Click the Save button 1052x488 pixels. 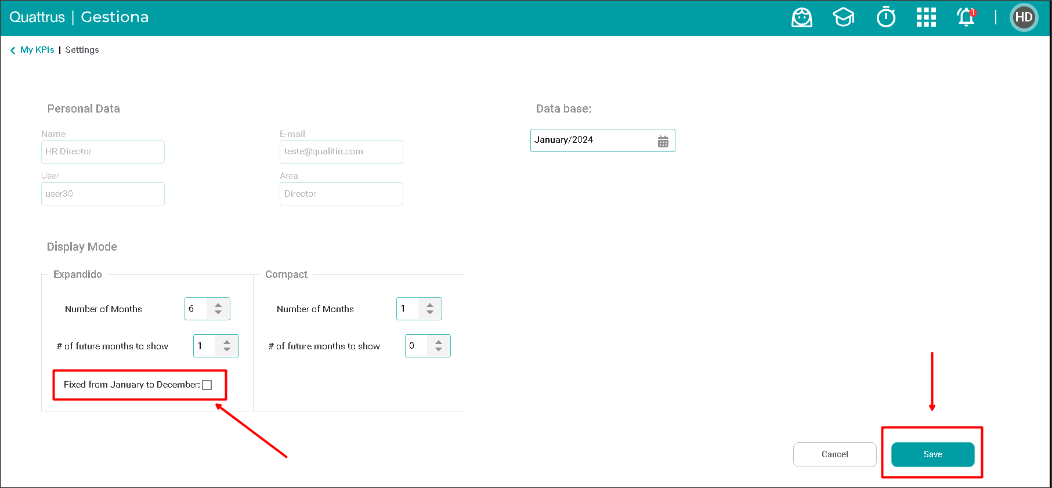click(932, 454)
